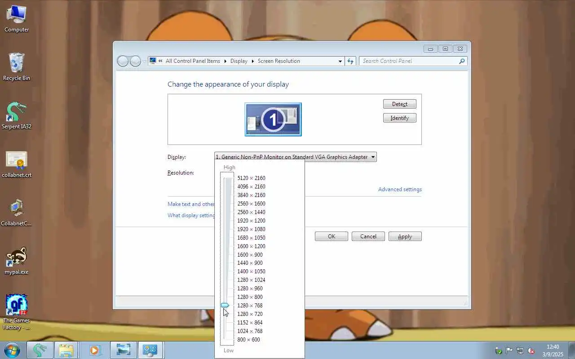
Task: Choose 1280 × 1024 resolution
Action: point(251,280)
